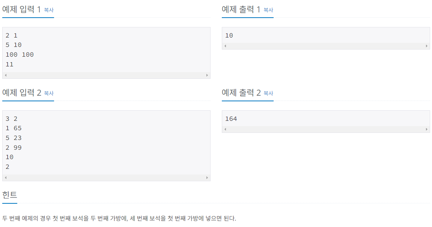Click the left scroll arrow under 예제 출력 1
The width and height of the screenshot is (432, 227).
pyautogui.click(x=225, y=45)
